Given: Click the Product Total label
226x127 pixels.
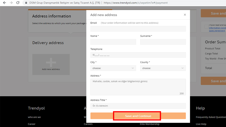Looking at the screenshot, I should [x=213, y=49].
